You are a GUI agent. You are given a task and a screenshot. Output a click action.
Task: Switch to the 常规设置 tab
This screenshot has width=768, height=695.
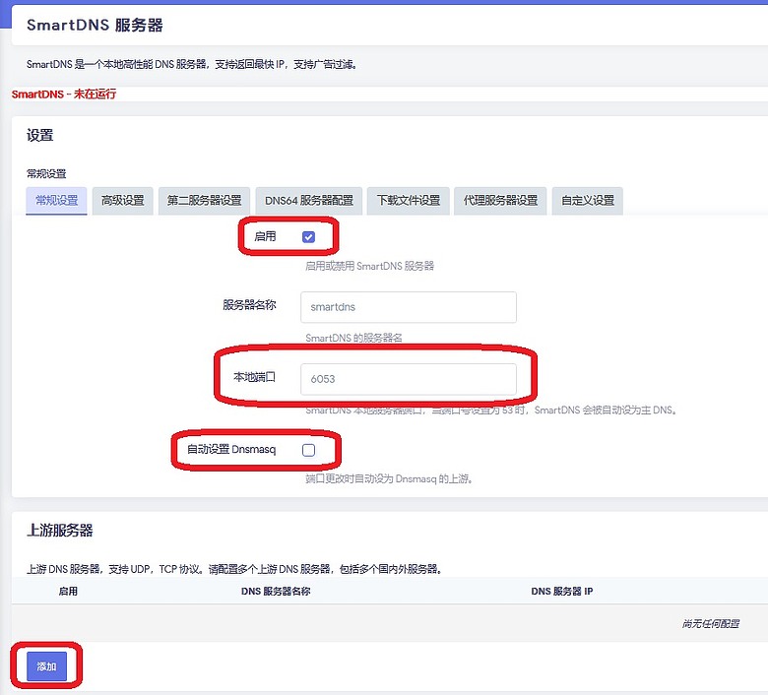pos(56,200)
